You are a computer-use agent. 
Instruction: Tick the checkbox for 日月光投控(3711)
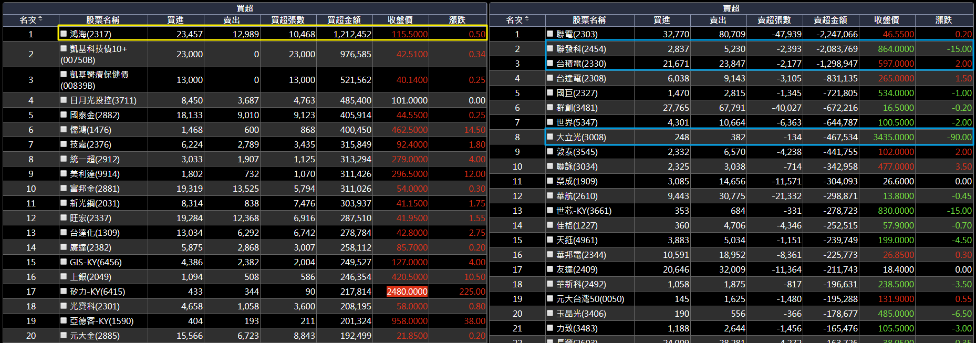coord(64,100)
